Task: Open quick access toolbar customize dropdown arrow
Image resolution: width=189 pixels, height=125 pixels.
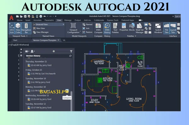Action: [55, 16]
